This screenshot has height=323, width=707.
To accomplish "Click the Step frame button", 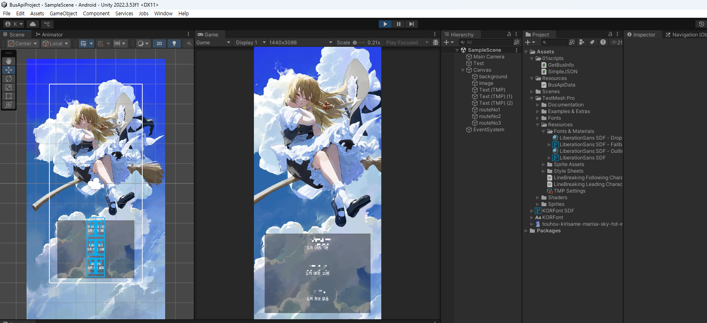I will [411, 24].
